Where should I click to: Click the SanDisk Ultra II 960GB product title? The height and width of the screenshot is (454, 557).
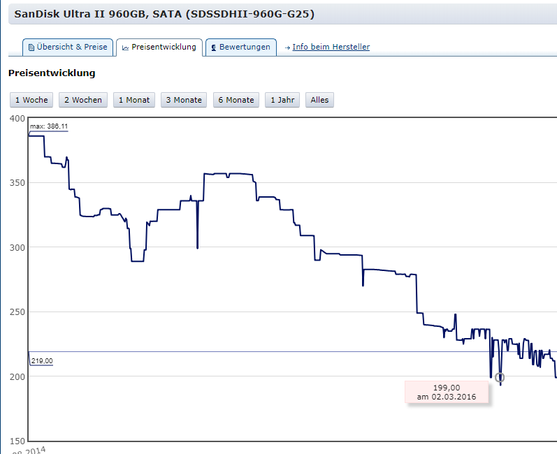pyautogui.click(x=164, y=14)
